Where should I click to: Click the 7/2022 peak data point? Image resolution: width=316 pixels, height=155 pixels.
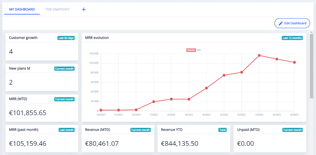(x=259, y=56)
